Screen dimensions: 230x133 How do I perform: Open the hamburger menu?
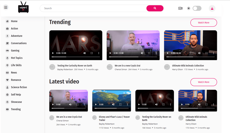pos(6,7)
